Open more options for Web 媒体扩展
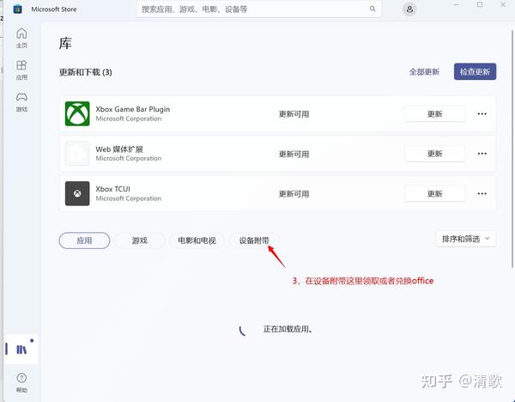 point(482,154)
